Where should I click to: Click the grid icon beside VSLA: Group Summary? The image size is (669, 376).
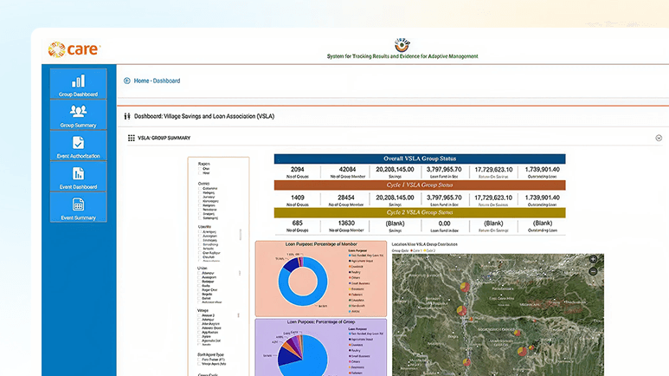(x=132, y=138)
